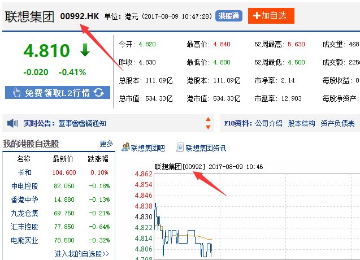Click the 最高价 value 4.840
The height and width of the screenshot is (260, 360).
(x=222, y=44)
